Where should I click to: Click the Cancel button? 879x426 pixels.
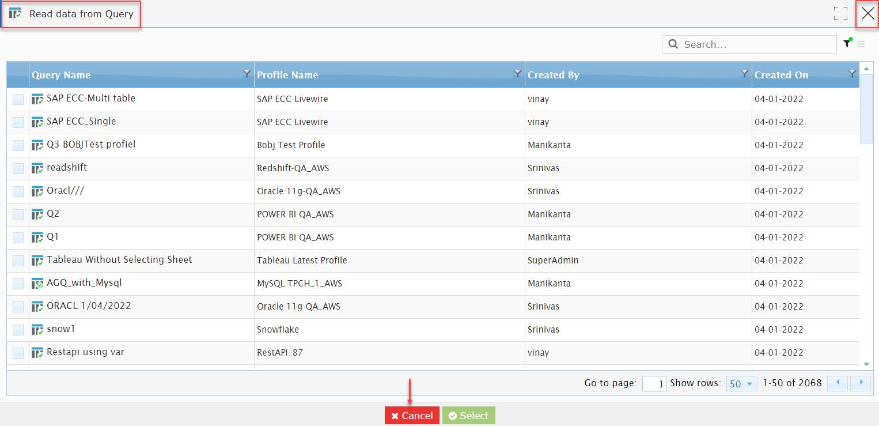click(x=412, y=416)
